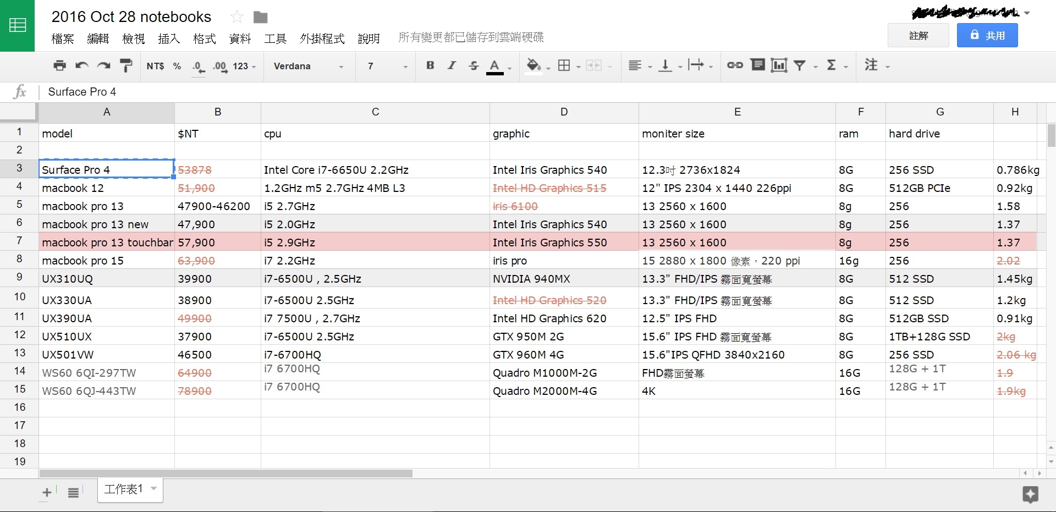The height and width of the screenshot is (512, 1056).
Task: Toggle italic text formatting
Action: (452, 65)
